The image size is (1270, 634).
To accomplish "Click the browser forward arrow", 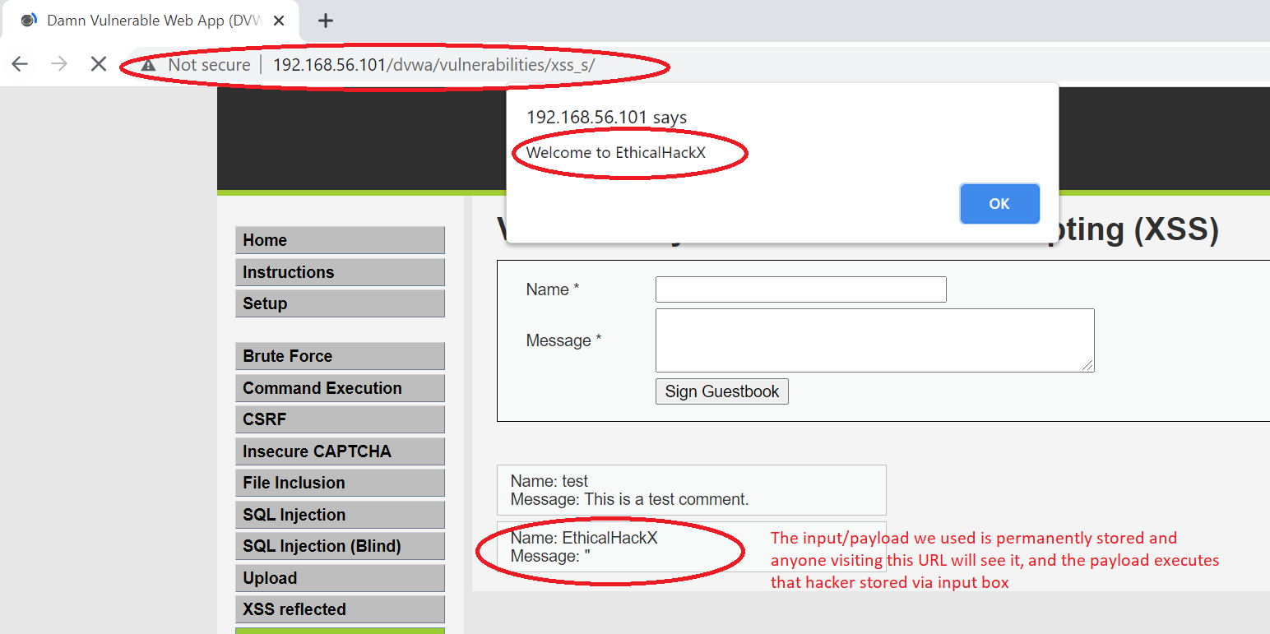I will (59, 64).
